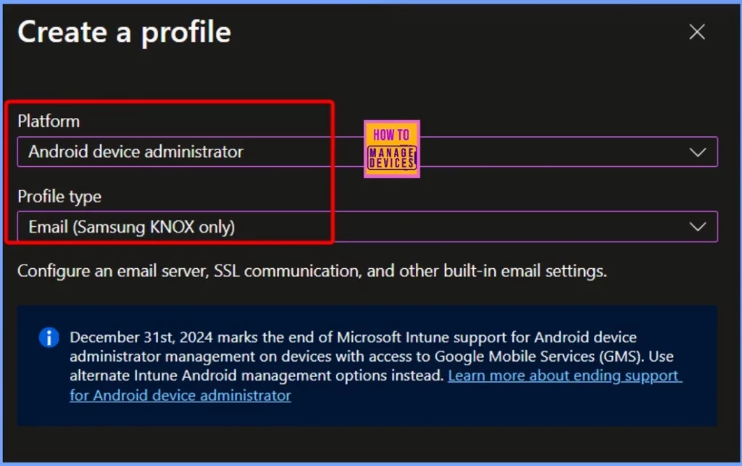Click the Configure an email server description

312,271
